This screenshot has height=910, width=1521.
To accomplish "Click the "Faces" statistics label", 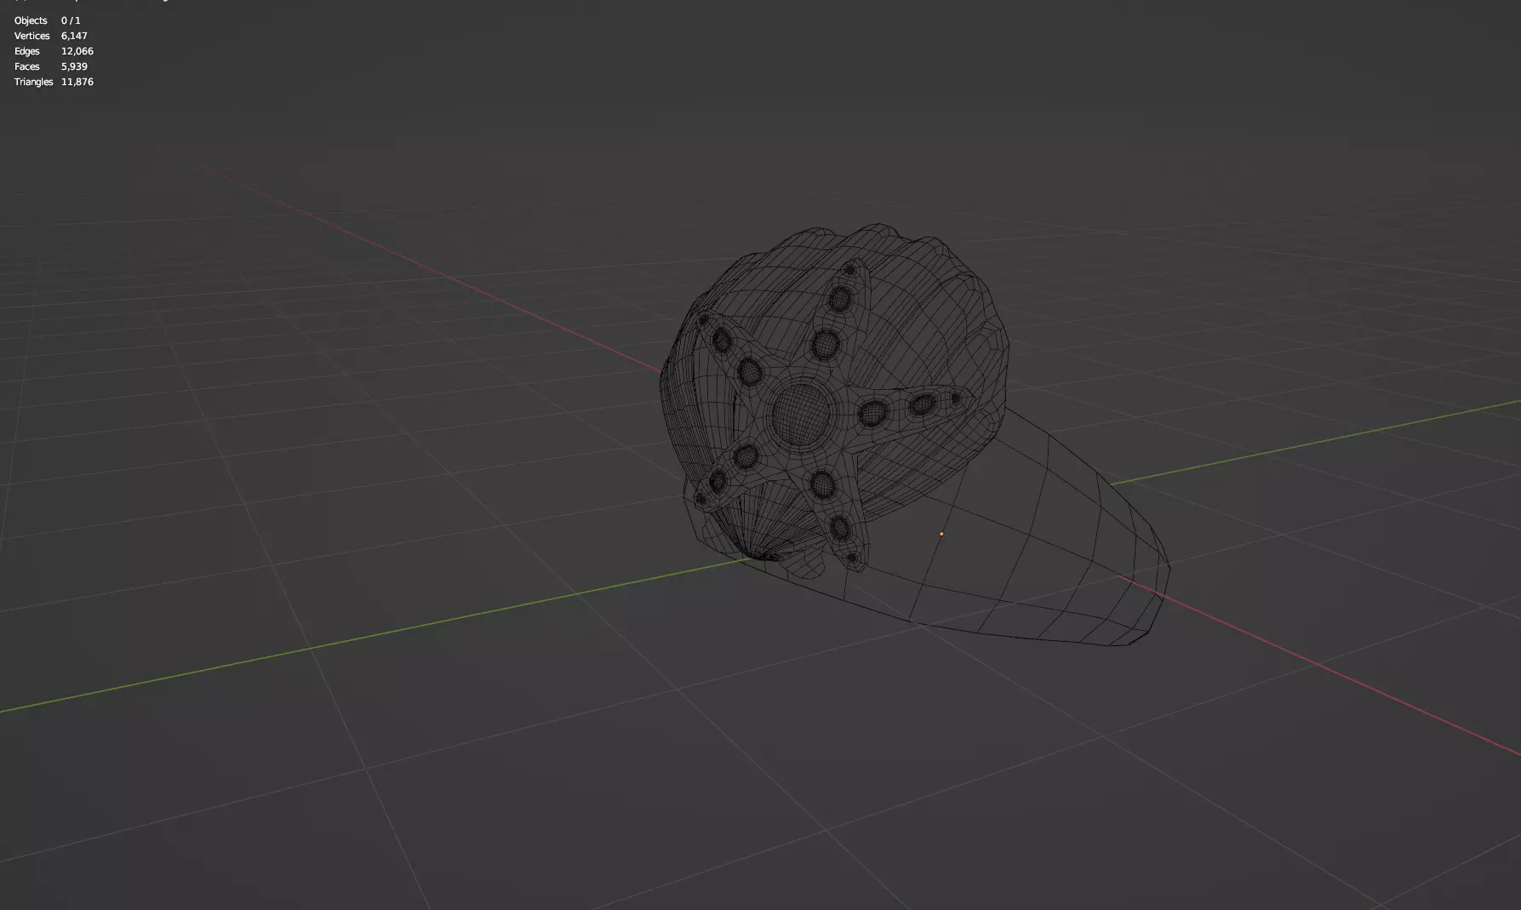I will click(x=27, y=66).
